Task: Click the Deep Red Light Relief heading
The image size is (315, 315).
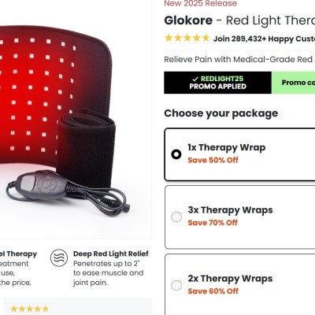Action: tap(111, 254)
